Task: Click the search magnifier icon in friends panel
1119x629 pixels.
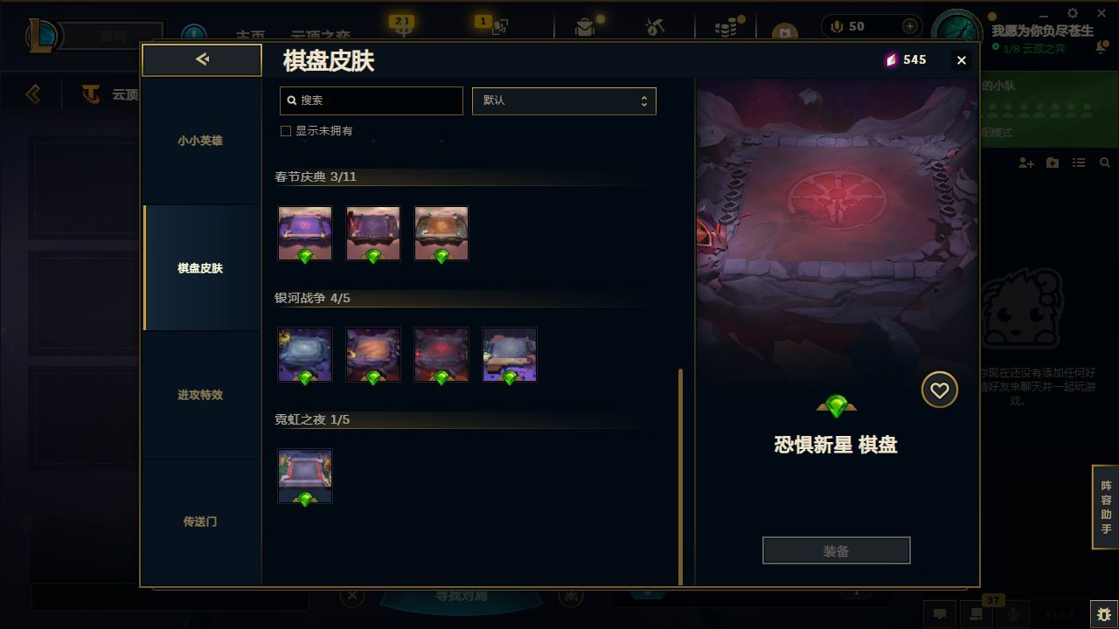Action: click(x=1105, y=162)
